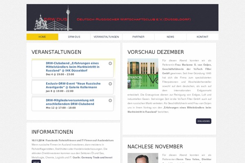Click the date text 'Dez 4 @ 19:00 - 23:00'
245x163 pixels.
tap(60, 75)
